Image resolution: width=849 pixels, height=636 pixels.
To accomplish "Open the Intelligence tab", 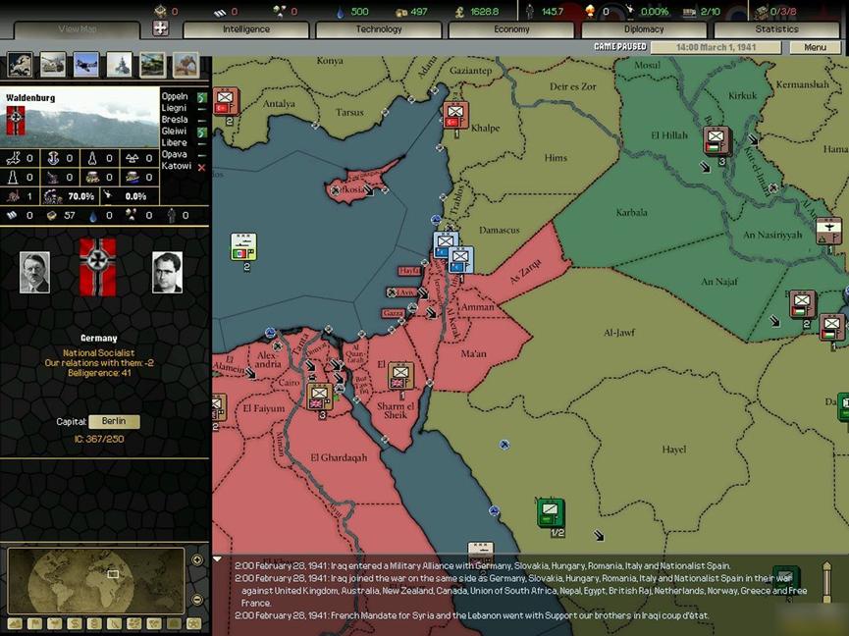I will point(246,29).
